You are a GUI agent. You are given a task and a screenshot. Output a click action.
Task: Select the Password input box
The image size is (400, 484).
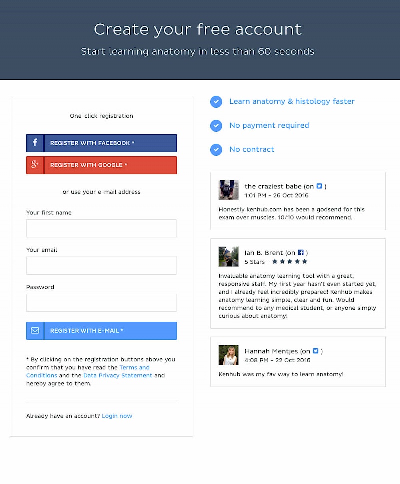[101, 303]
